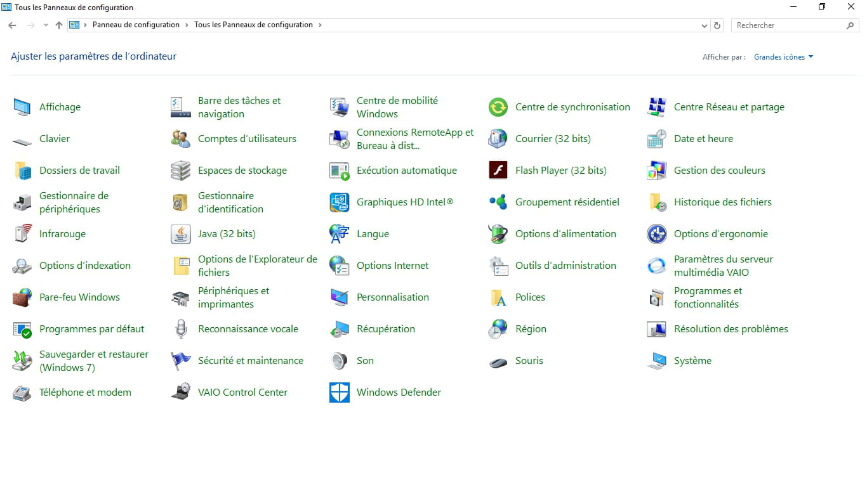Go back with the back arrow
This screenshot has width=867, height=487.
(12, 25)
